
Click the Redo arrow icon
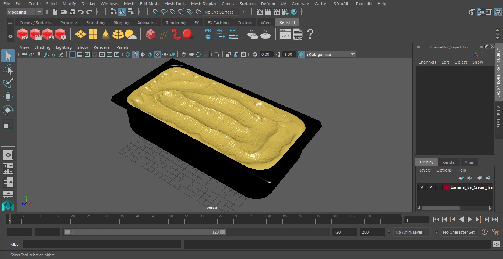(x=89, y=12)
